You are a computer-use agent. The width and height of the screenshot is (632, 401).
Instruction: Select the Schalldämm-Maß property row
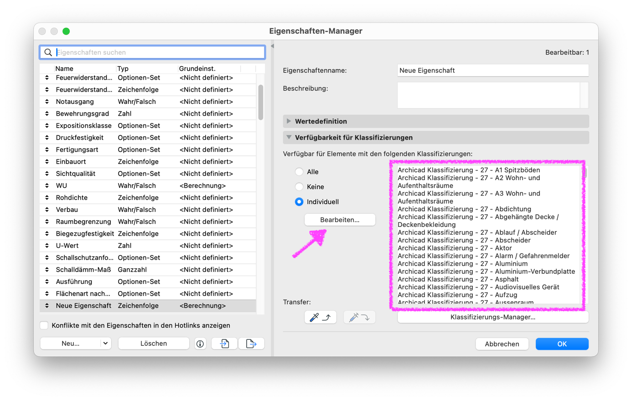[x=148, y=270]
